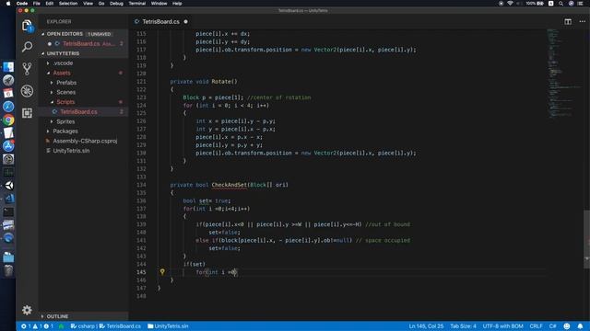The width and height of the screenshot is (590, 331).
Task: Open the Go menu
Action: 101,4
